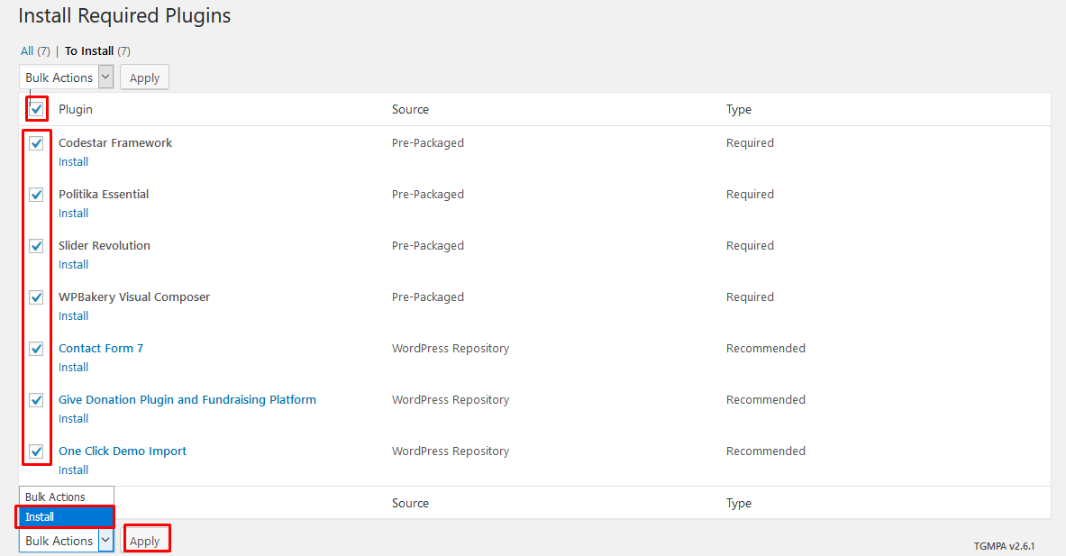Click the Pre-Packaged source for Politika Essential
The image size is (1066, 556).
click(x=428, y=194)
